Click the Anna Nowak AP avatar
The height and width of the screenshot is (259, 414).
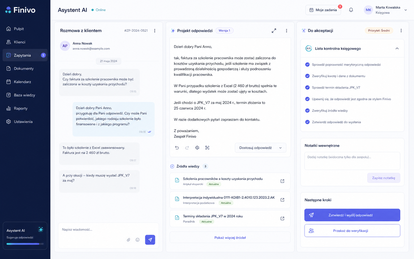pos(65,46)
